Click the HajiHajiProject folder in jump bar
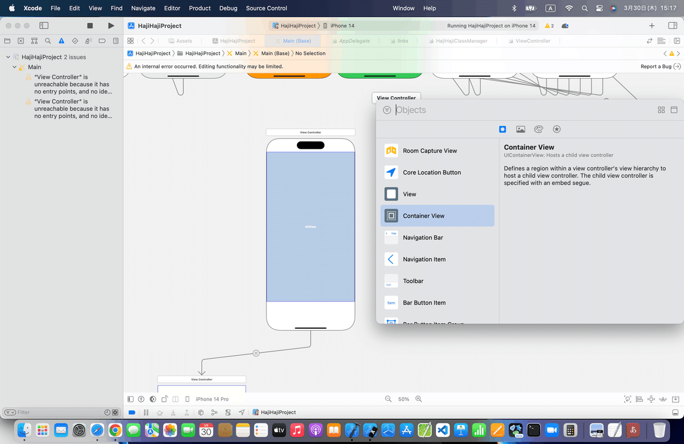This screenshot has height=444, width=684. (198, 53)
